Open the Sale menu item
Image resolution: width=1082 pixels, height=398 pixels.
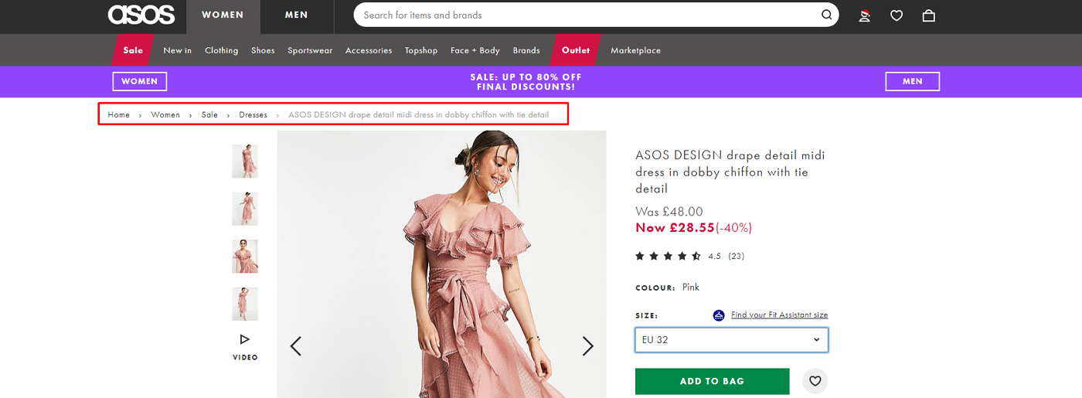133,50
